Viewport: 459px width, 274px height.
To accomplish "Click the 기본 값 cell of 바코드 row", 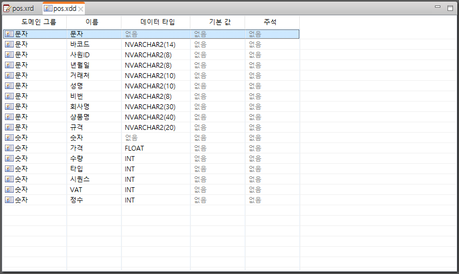I will coord(218,44).
